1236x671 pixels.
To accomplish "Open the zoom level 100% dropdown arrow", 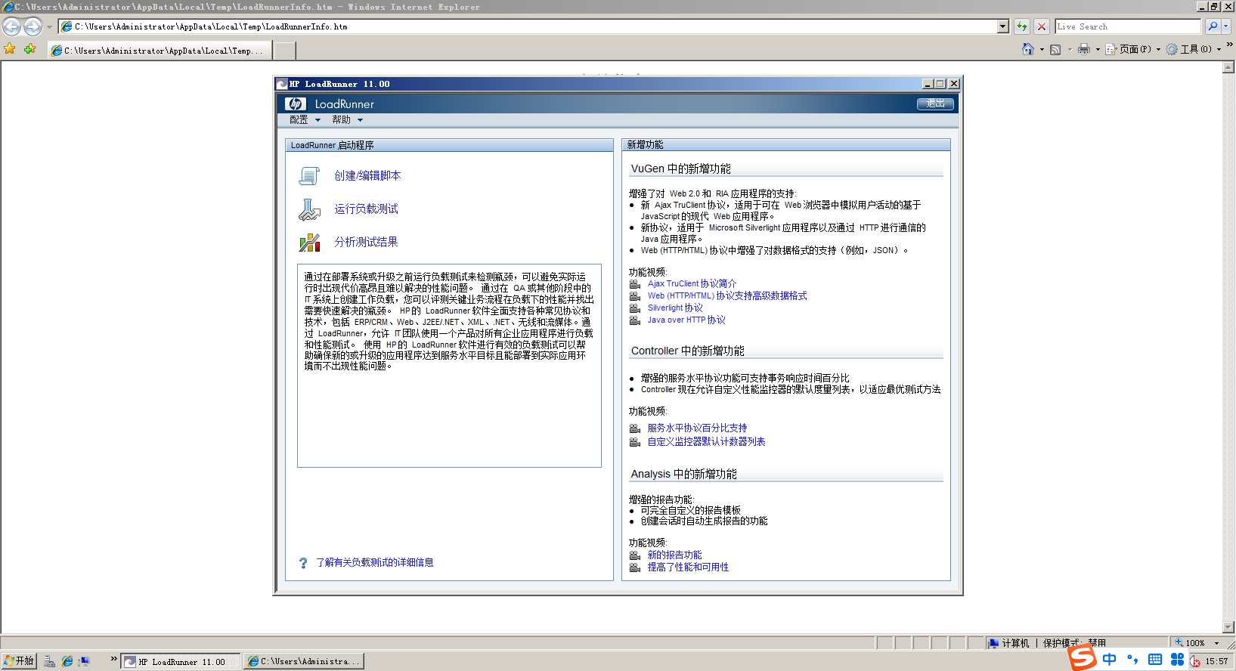I will (x=1216, y=643).
